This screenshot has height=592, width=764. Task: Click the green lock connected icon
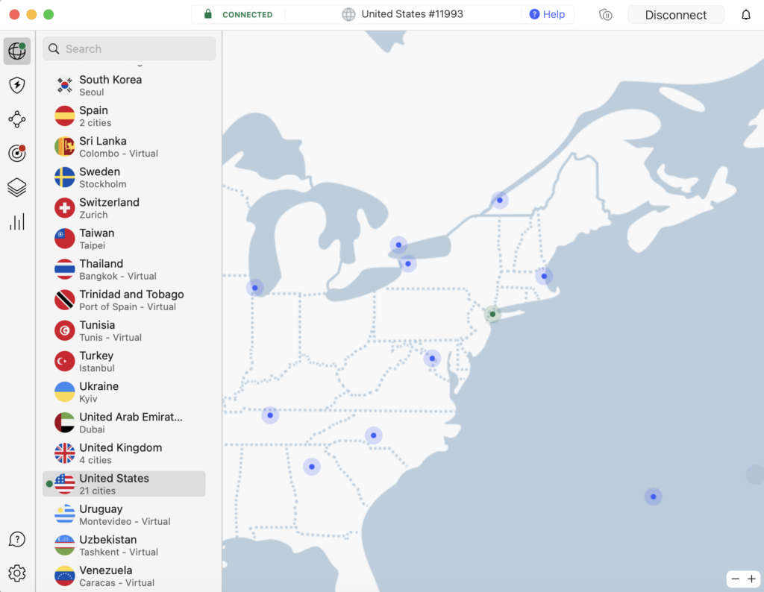tap(208, 14)
